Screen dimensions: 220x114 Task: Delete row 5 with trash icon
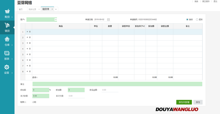[x=30, y=54]
